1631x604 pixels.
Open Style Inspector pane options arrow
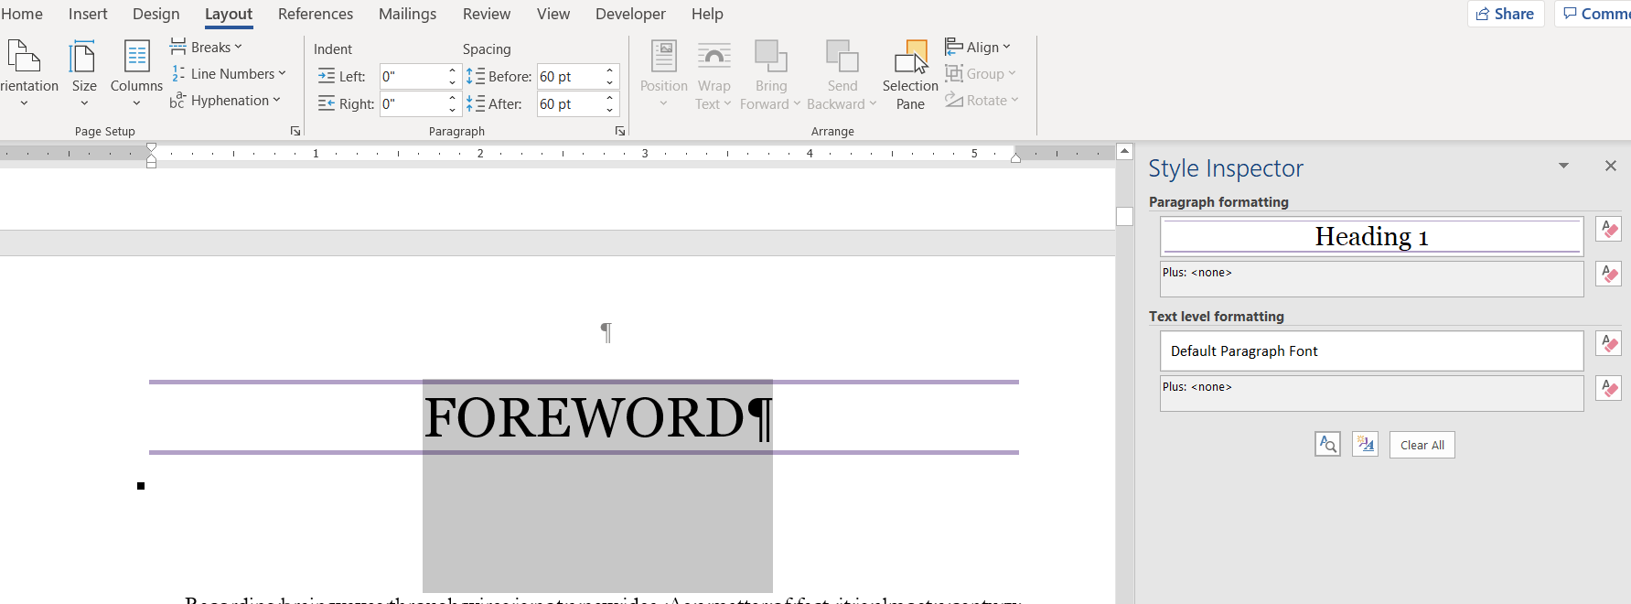1563,166
